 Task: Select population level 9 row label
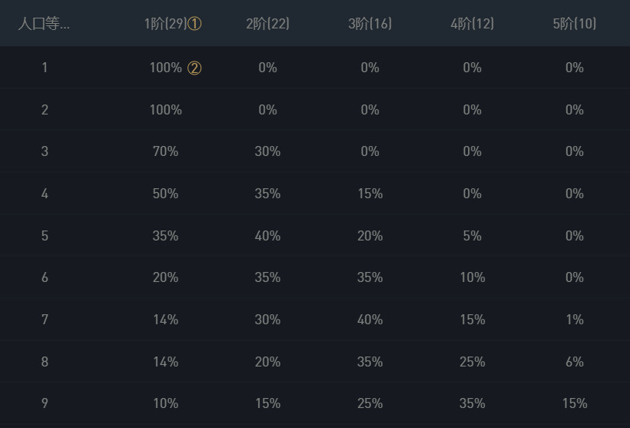pos(45,403)
